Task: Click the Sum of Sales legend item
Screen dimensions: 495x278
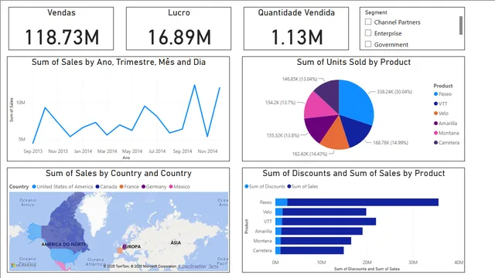Action: (x=302, y=187)
